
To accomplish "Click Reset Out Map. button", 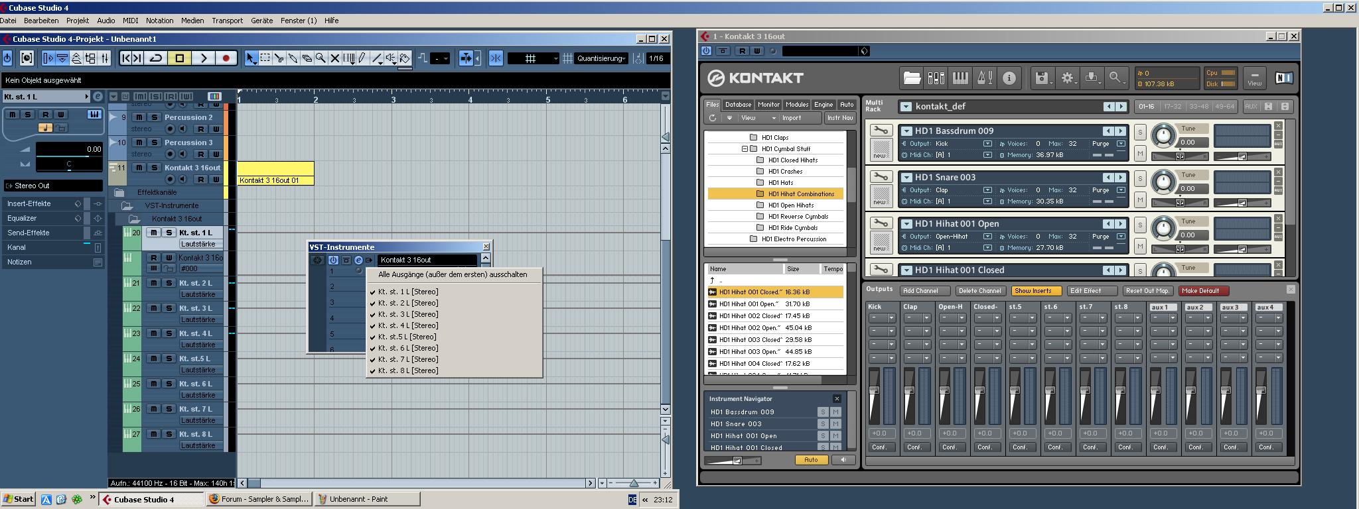I will [x=1147, y=291].
